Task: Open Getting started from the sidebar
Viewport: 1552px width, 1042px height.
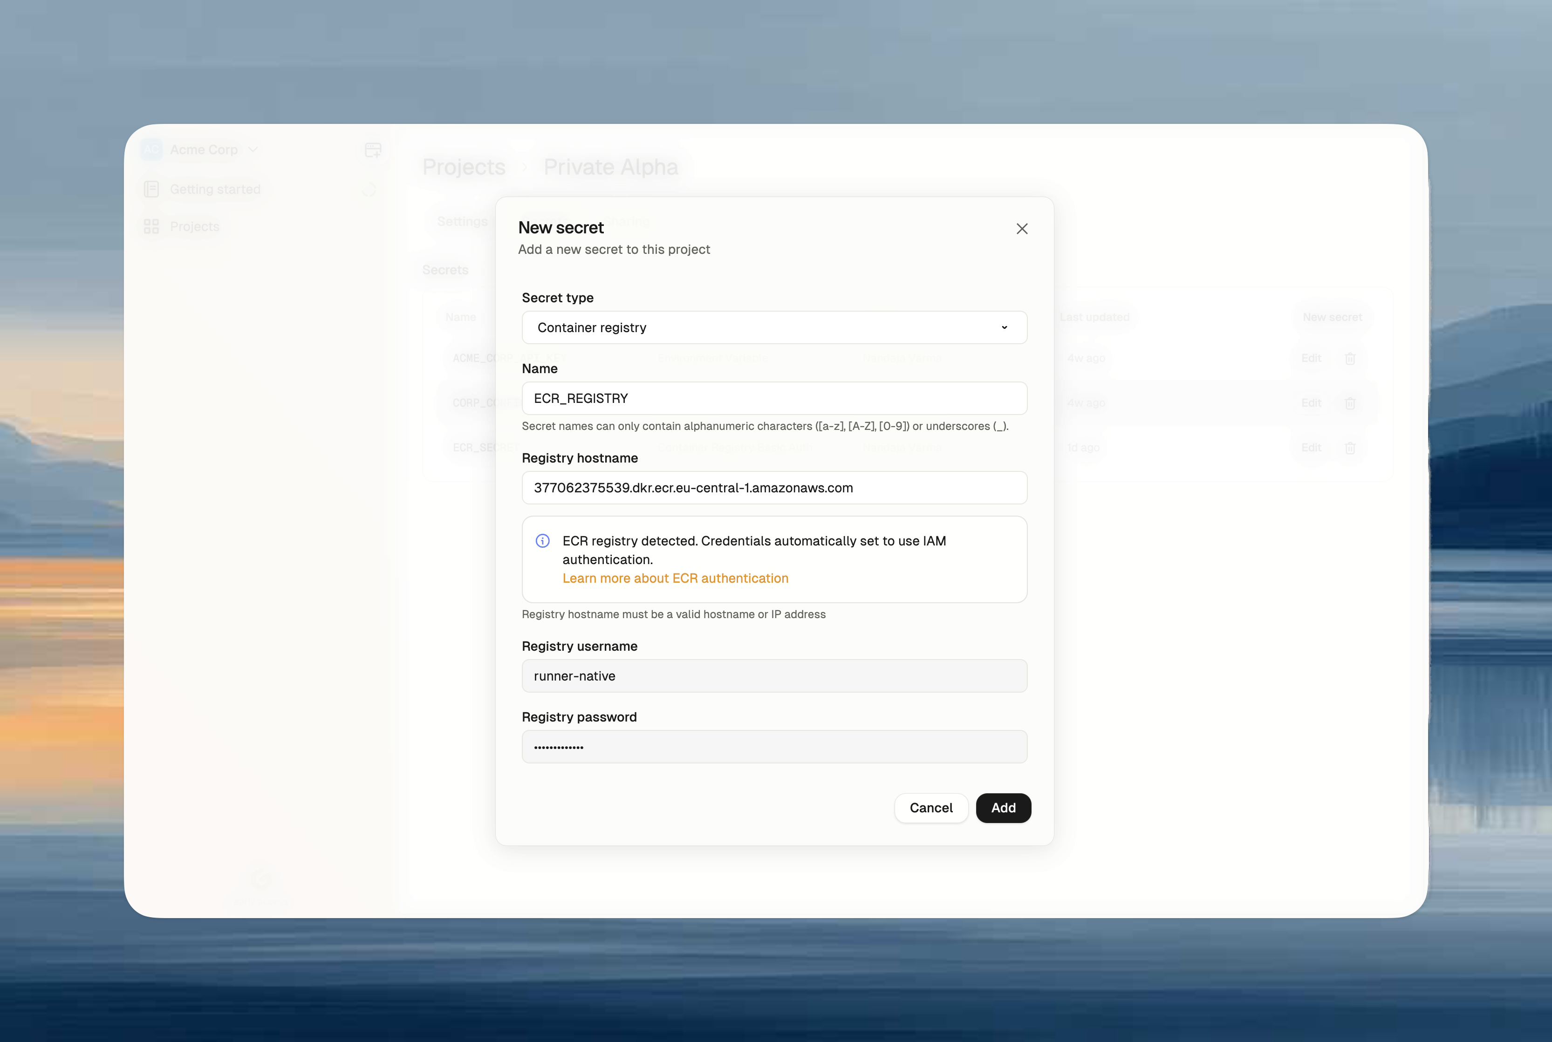Action: [215, 189]
